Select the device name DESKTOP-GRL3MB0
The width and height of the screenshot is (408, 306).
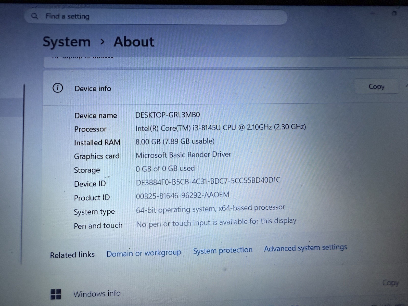click(x=168, y=115)
